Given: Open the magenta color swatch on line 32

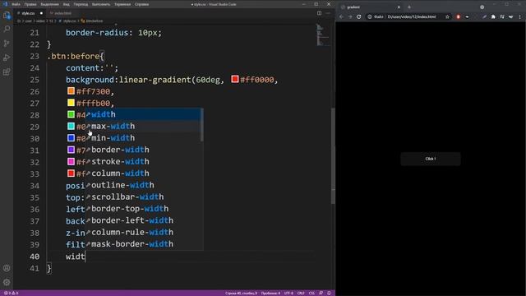Looking at the screenshot, I should [x=71, y=161].
